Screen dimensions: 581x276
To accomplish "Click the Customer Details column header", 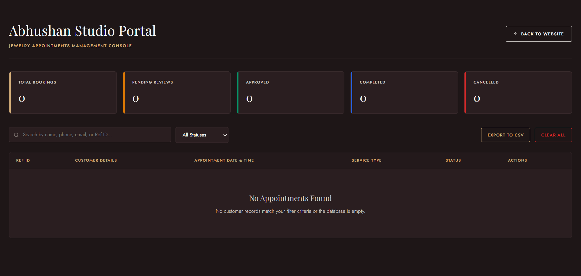I will tap(96, 160).
